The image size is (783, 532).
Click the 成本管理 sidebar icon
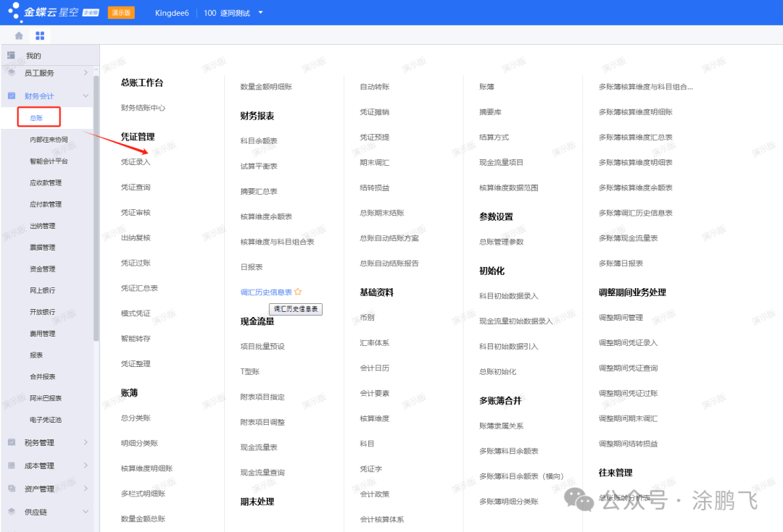click(12, 465)
